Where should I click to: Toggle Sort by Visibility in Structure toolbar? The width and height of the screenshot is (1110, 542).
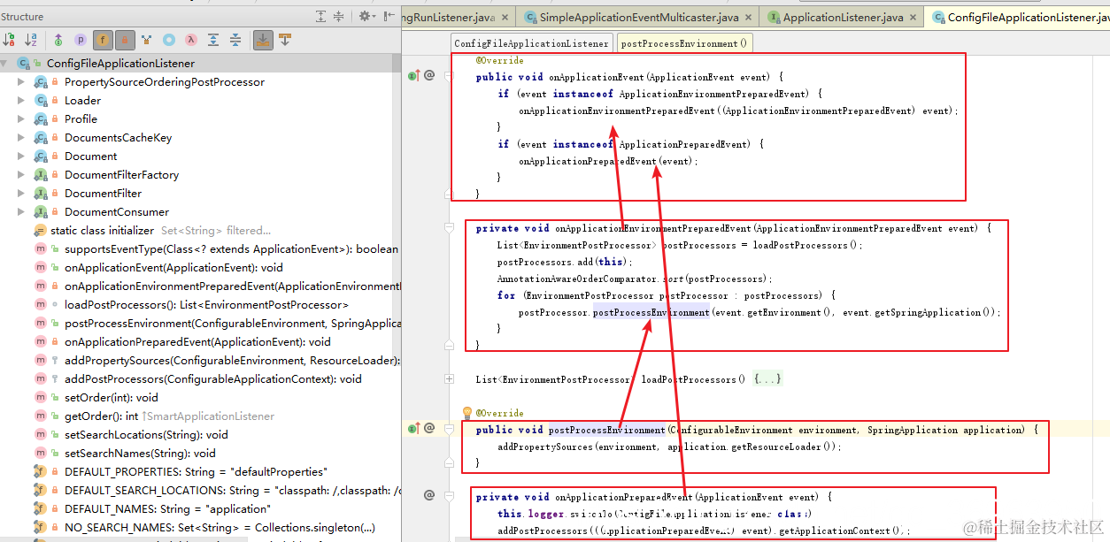(x=10, y=40)
